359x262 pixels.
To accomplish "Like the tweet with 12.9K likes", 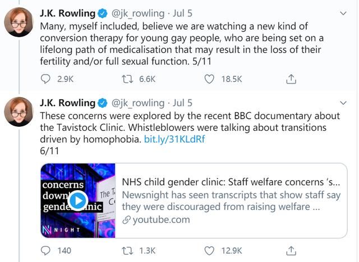I will [210, 250].
